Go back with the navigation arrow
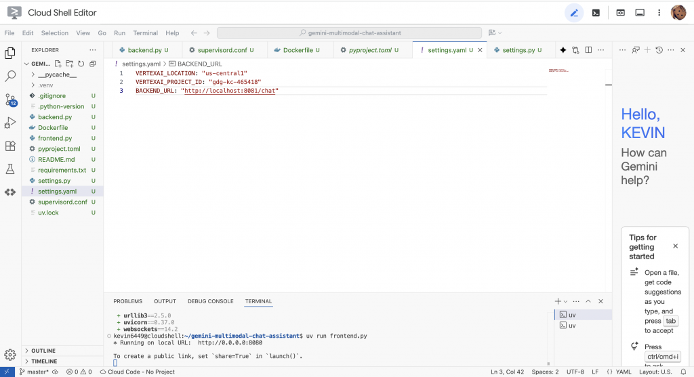 [x=194, y=32]
